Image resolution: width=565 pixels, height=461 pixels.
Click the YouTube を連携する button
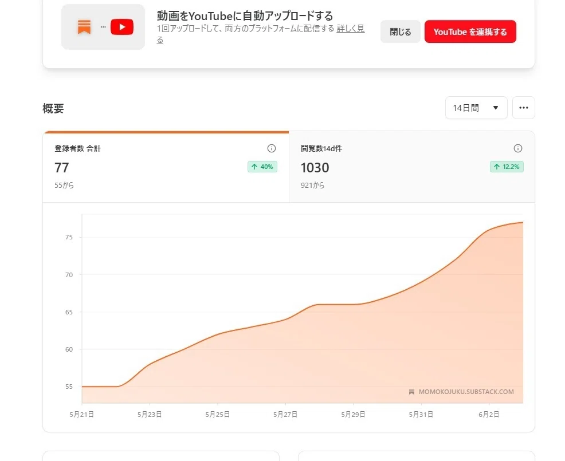pyautogui.click(x=470, y=31)
